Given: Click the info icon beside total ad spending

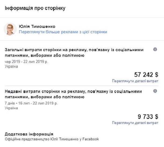Looking at the screenshot, I should (x=155, y=50).
